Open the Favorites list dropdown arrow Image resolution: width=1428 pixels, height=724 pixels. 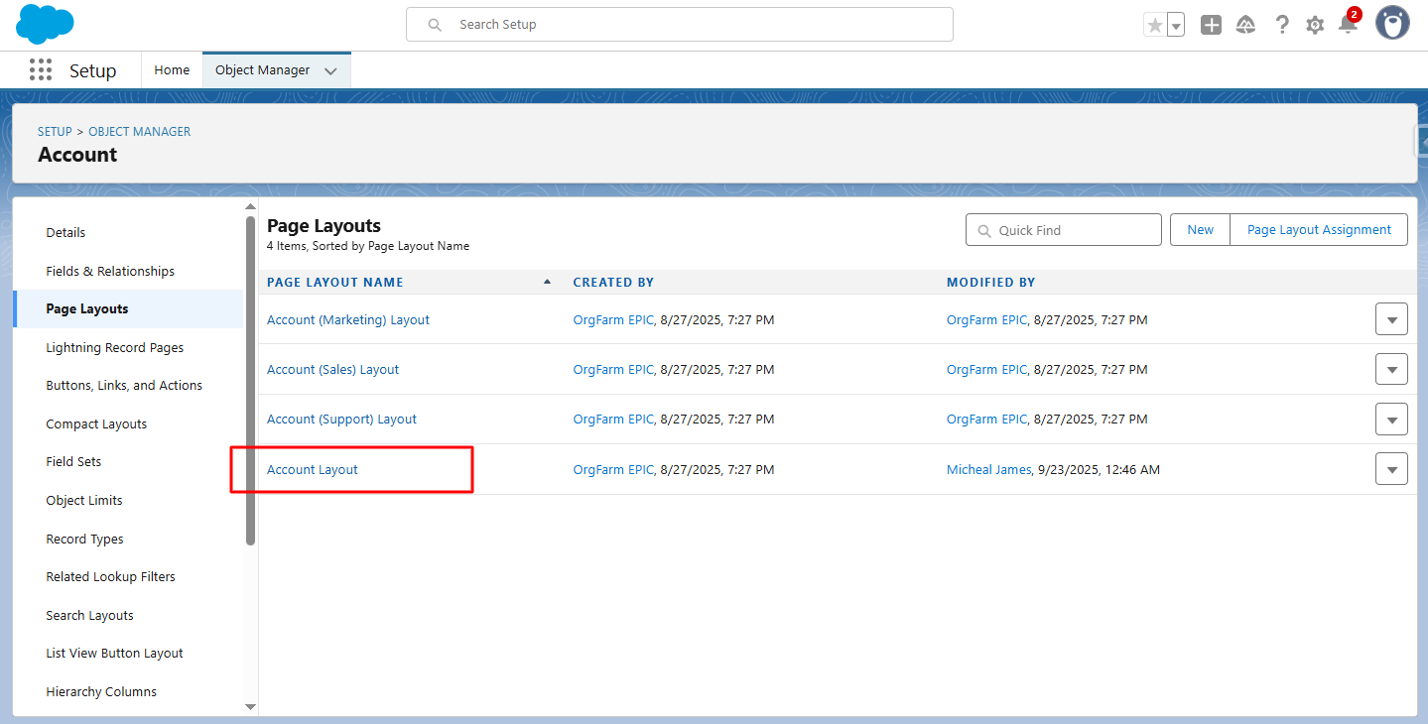point(1176,25)
